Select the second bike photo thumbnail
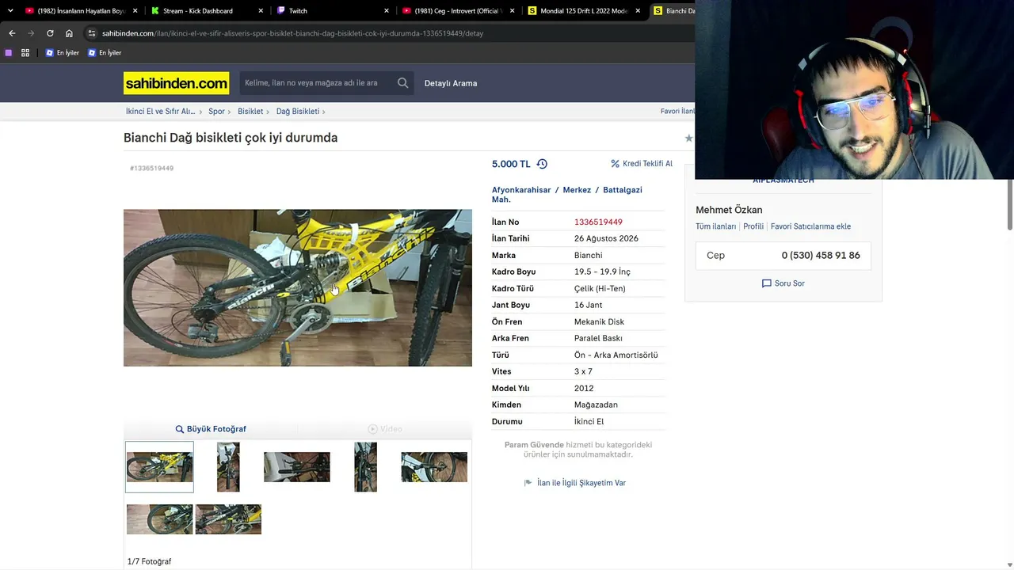 click(x=228, y=467)
